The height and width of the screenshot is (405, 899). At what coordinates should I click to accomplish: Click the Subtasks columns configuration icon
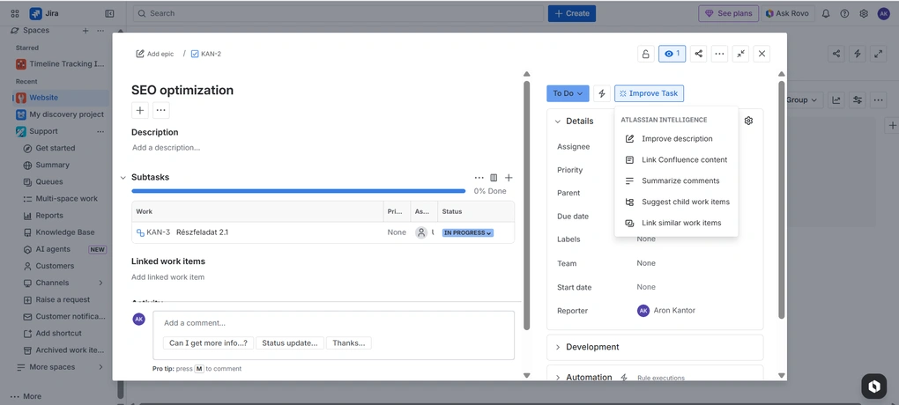pyautogui.click(x=494, y=178)
